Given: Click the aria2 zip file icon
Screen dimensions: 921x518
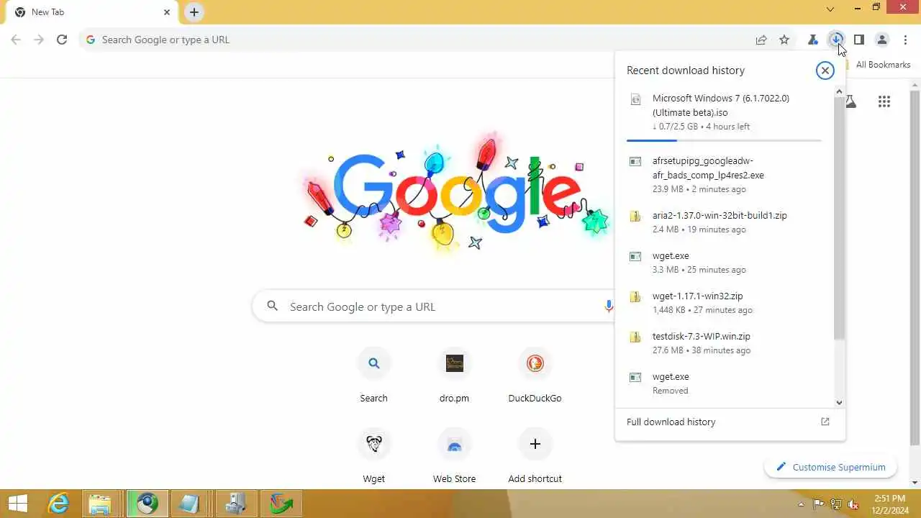Looking at the screenshot, I should tap(635, 216).
